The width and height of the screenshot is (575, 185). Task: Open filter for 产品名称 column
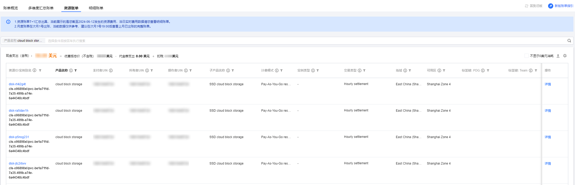(x=76, y=70)
